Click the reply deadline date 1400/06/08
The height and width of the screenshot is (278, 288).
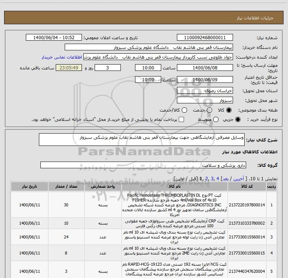tap(205, 68)
